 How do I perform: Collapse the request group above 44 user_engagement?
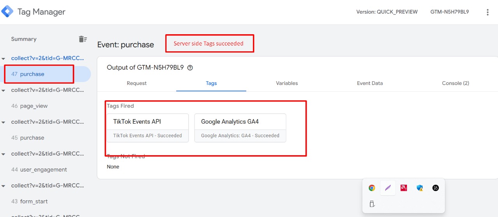coord(4,154)
